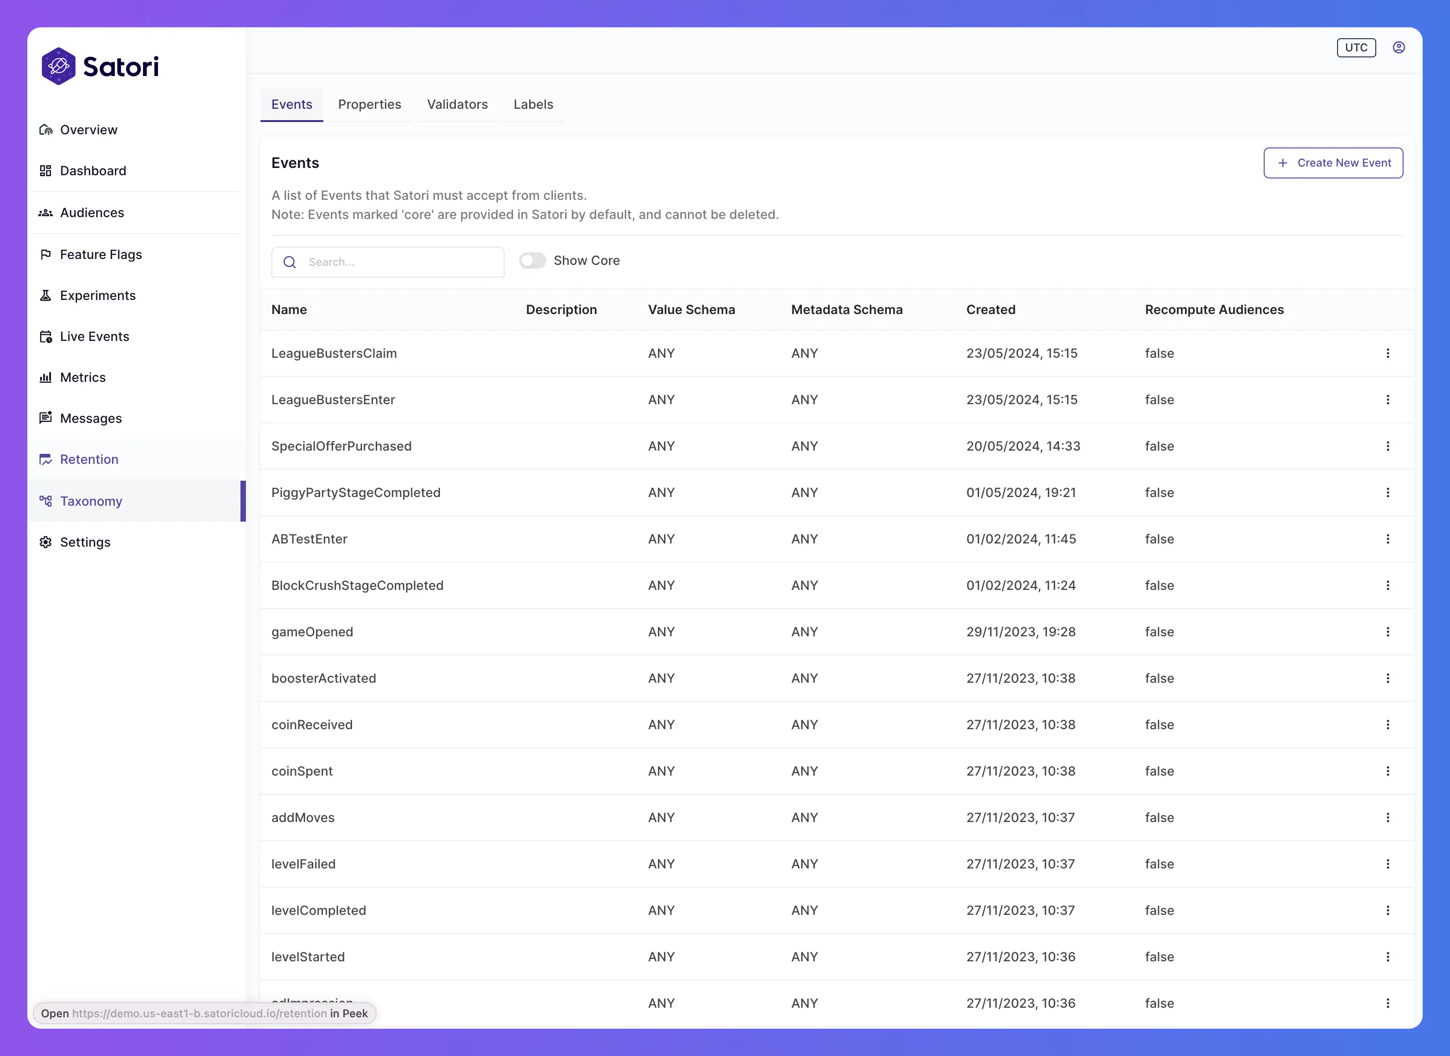Open context menu for coinSpent event
Image resolution: width=1450 pixels, height=1056 pixels.
pyautogui.click(x=1388, y=771)
